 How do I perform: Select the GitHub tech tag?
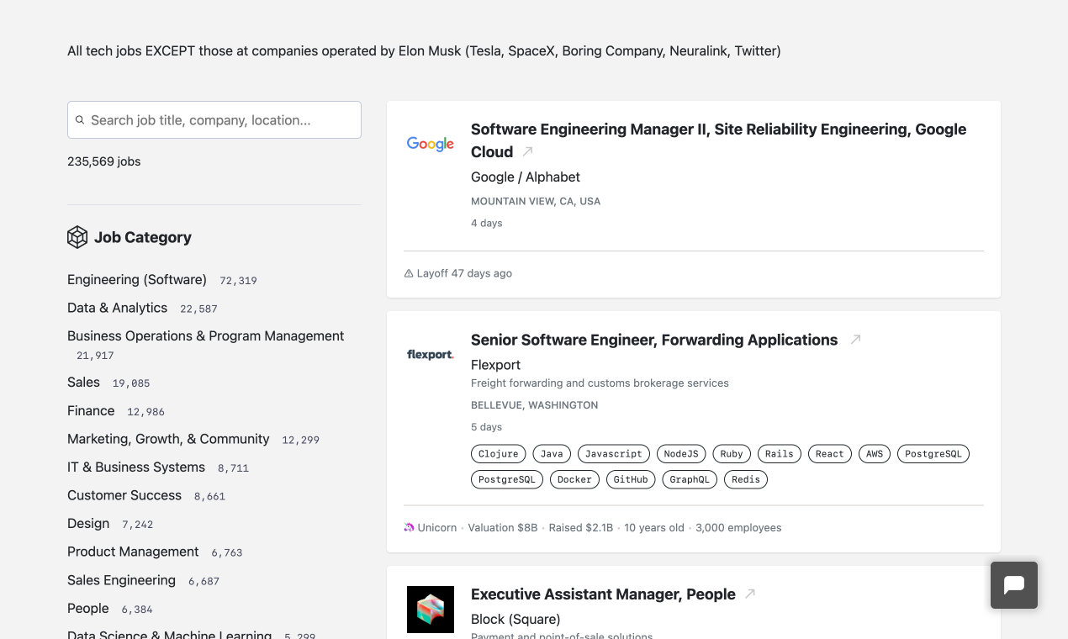point(631,480)
